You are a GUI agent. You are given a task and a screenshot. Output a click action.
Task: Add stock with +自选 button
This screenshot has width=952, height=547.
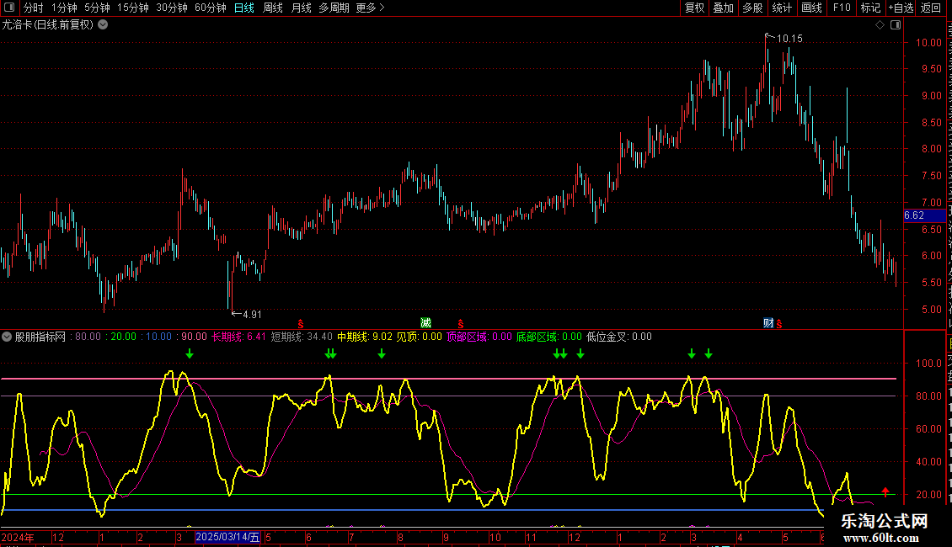[901, 8]
